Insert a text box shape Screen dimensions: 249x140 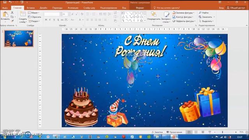(x=123, y=13)
